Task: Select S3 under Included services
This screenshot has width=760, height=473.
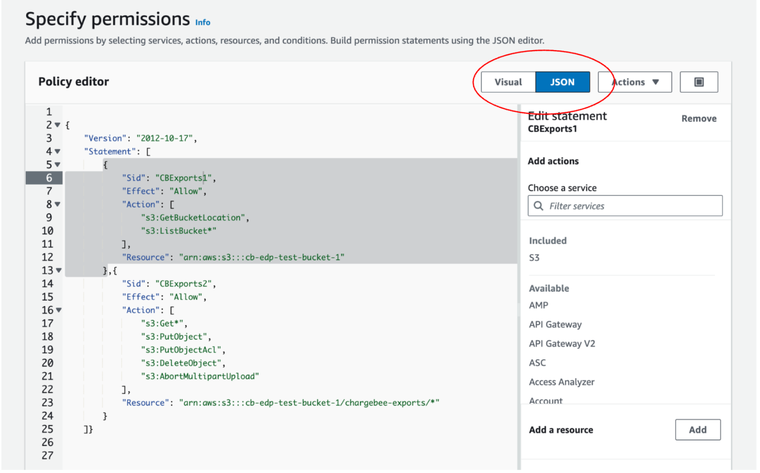Action: [534, 258]
